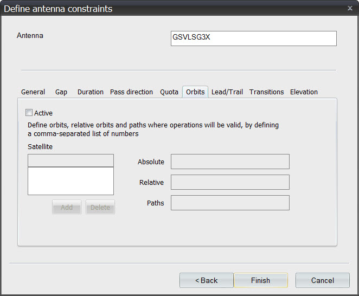Viewport: 359px width, 296px height.
Task: Select the Transitions tab
Action: pyautogui.click(x=266, y=92)
